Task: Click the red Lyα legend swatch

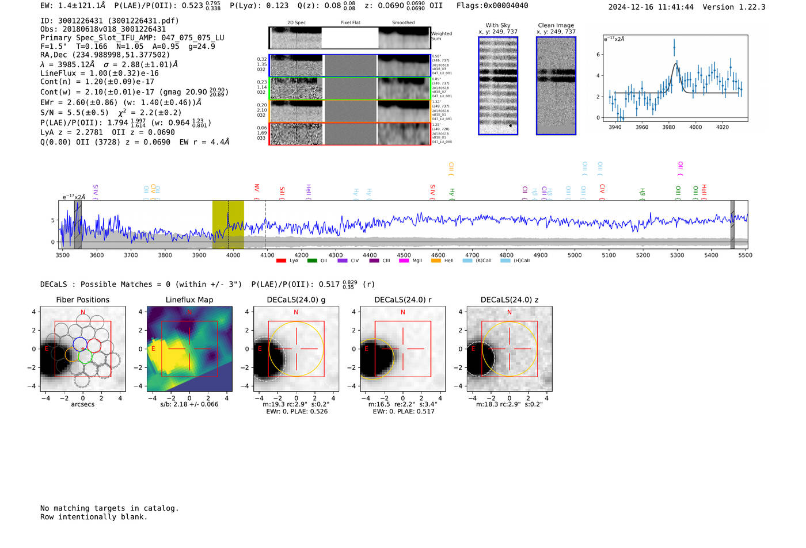Action: tap(281, 260)
